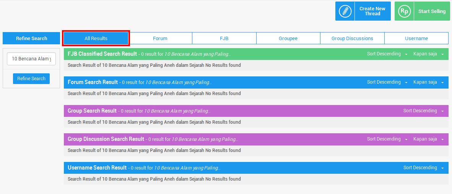Open Sort Descending dropdown in Username Search results
This screenshot has height=194, width=452.
click(x=423, y=168)
